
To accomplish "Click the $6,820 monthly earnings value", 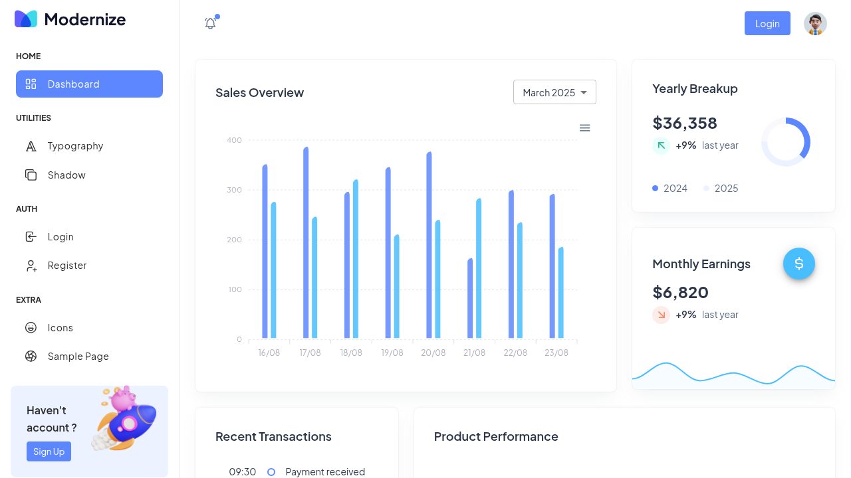I will [x=680, y=292].
